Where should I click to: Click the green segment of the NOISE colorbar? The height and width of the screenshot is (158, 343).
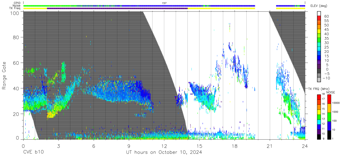(x=329, y=117)
